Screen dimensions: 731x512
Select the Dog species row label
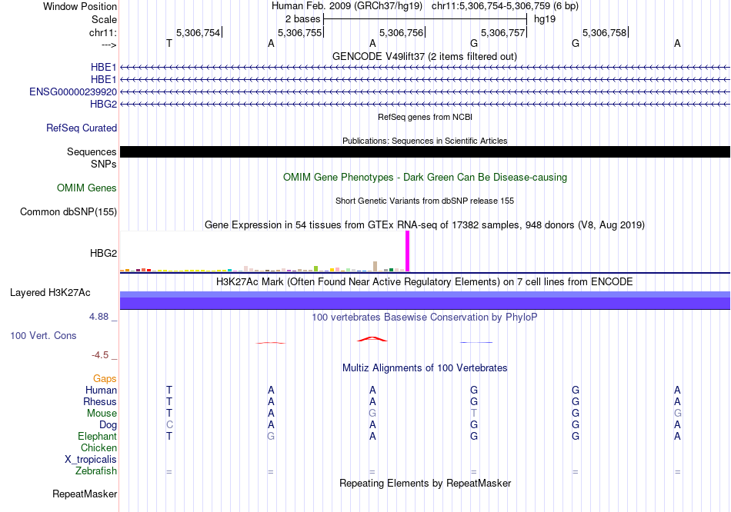pyautogui.click(x=108, y=425)
